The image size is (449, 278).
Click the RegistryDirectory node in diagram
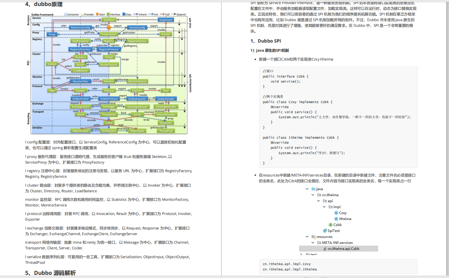tap(80, 49)
